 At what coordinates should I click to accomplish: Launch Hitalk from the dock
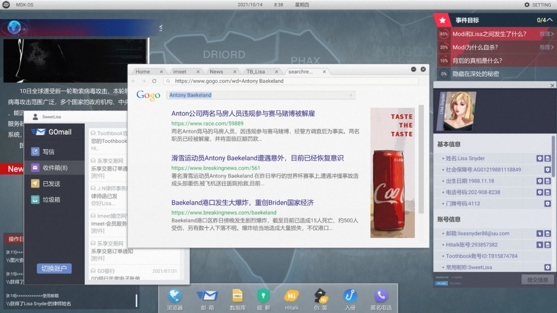(292, 299)
